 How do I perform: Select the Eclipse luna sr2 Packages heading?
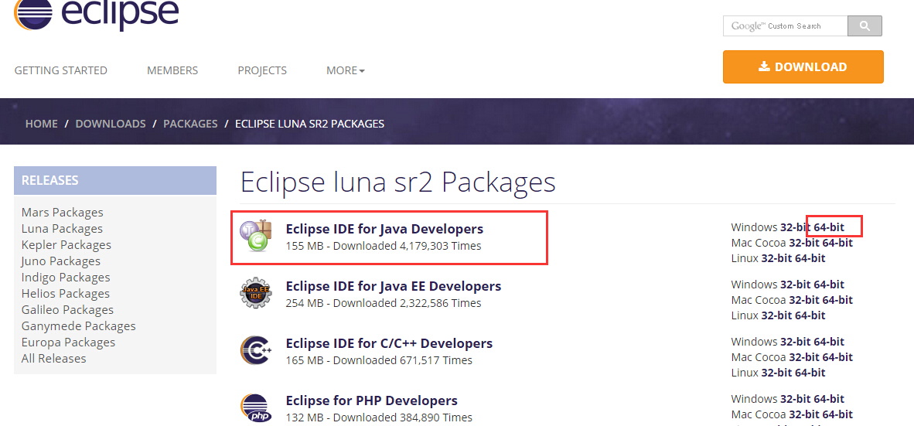click(x=397, y=182)
